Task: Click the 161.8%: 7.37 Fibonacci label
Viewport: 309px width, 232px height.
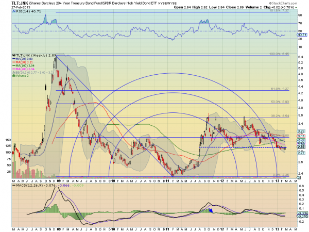Action: [279, 10]
